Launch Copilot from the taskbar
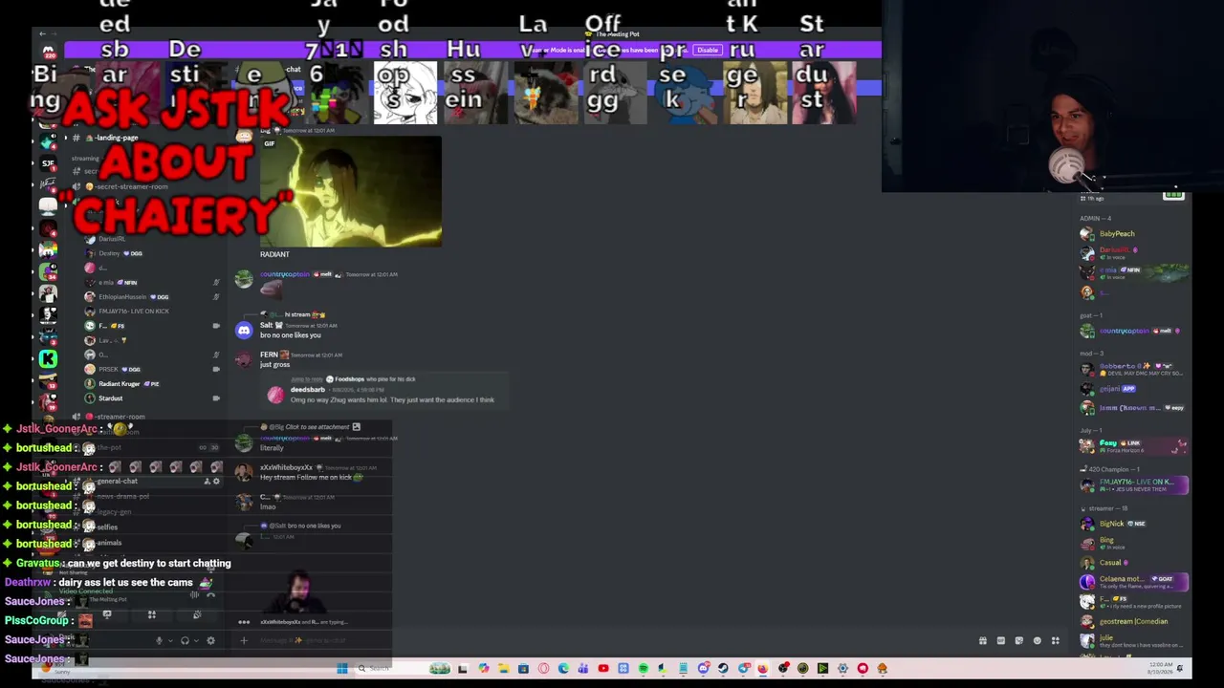This screenshot has height=688, width=1224. tap(483, 669)
